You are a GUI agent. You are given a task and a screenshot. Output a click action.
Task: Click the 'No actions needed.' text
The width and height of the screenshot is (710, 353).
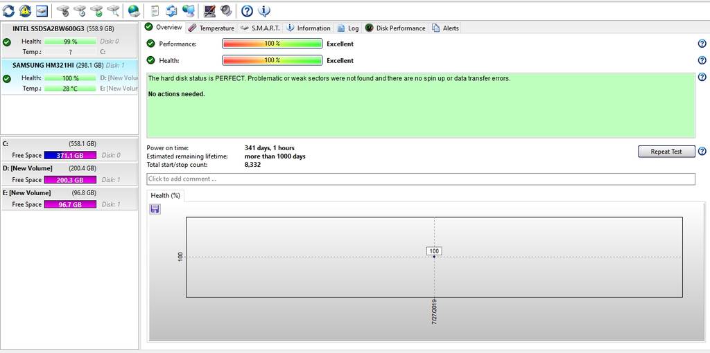(x=177, y=94)
